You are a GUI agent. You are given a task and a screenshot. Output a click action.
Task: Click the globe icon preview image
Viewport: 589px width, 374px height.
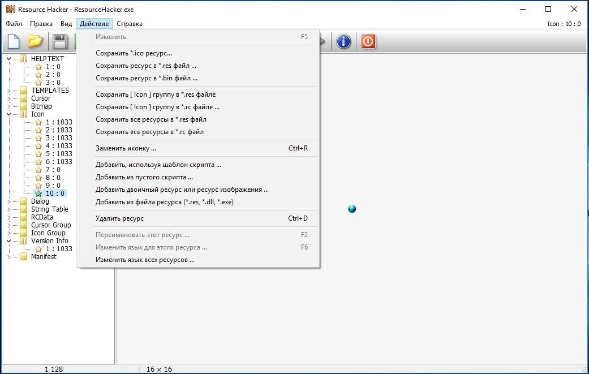point(352,209)
